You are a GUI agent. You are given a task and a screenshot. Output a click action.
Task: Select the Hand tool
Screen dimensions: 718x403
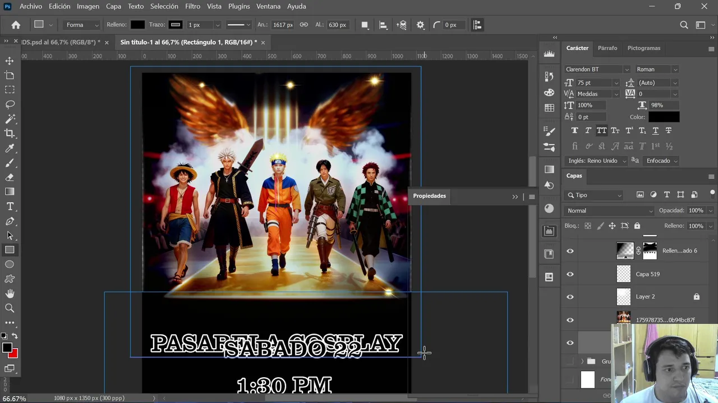(10, 293)
